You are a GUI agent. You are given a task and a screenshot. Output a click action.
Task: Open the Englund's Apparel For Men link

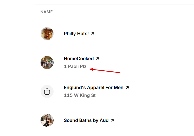94,88
